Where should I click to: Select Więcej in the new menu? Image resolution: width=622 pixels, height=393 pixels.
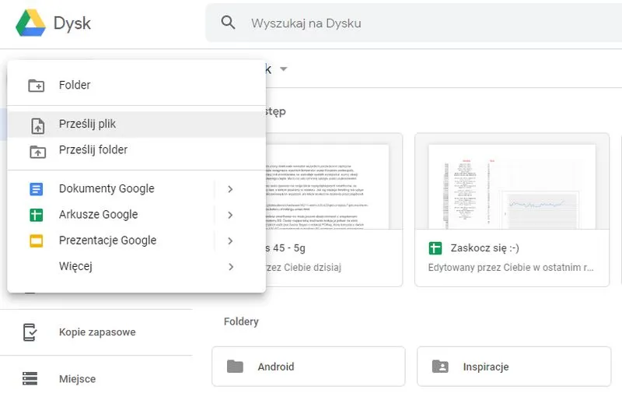[75, 267]
